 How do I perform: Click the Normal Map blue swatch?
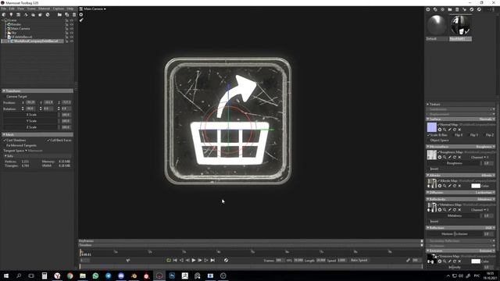click(x=432, y=127)
